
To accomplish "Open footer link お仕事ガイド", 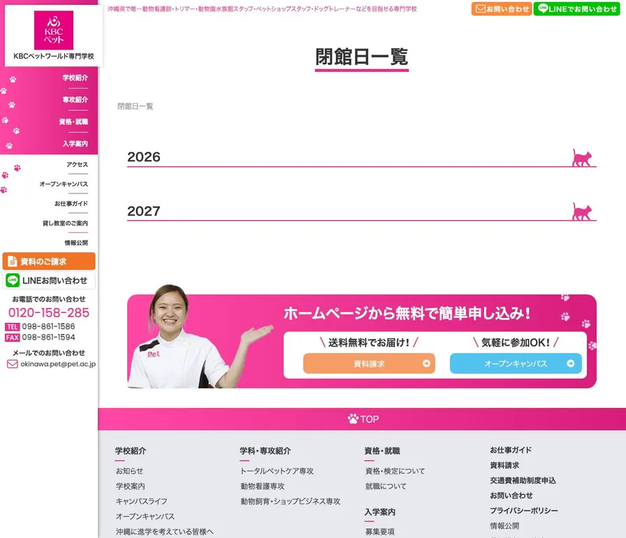I will pyautogui.click(x=511, y=450).
